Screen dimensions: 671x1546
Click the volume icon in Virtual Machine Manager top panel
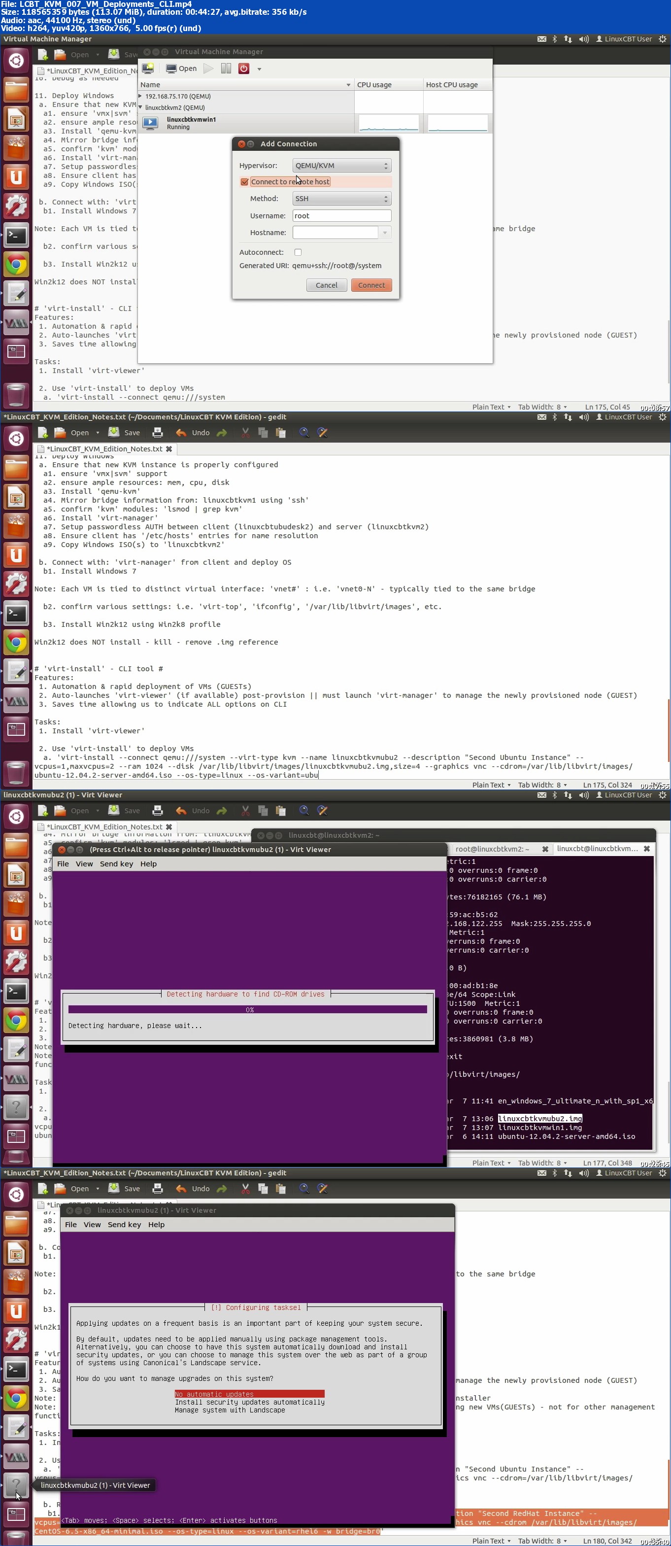[583, 39]
